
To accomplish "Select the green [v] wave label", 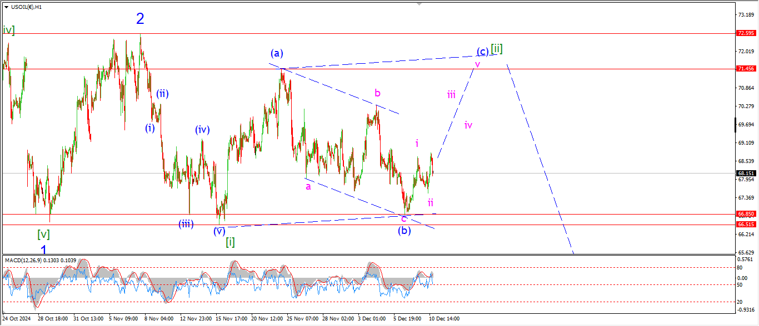I will pyautogui.click(x=43, y=234).
